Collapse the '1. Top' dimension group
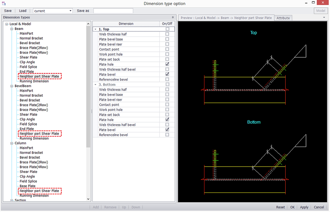This screenshot has width=330, height=212. coord(96,29)
